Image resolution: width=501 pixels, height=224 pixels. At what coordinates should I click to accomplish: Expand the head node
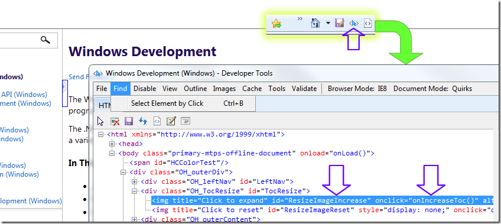[112, 144]
